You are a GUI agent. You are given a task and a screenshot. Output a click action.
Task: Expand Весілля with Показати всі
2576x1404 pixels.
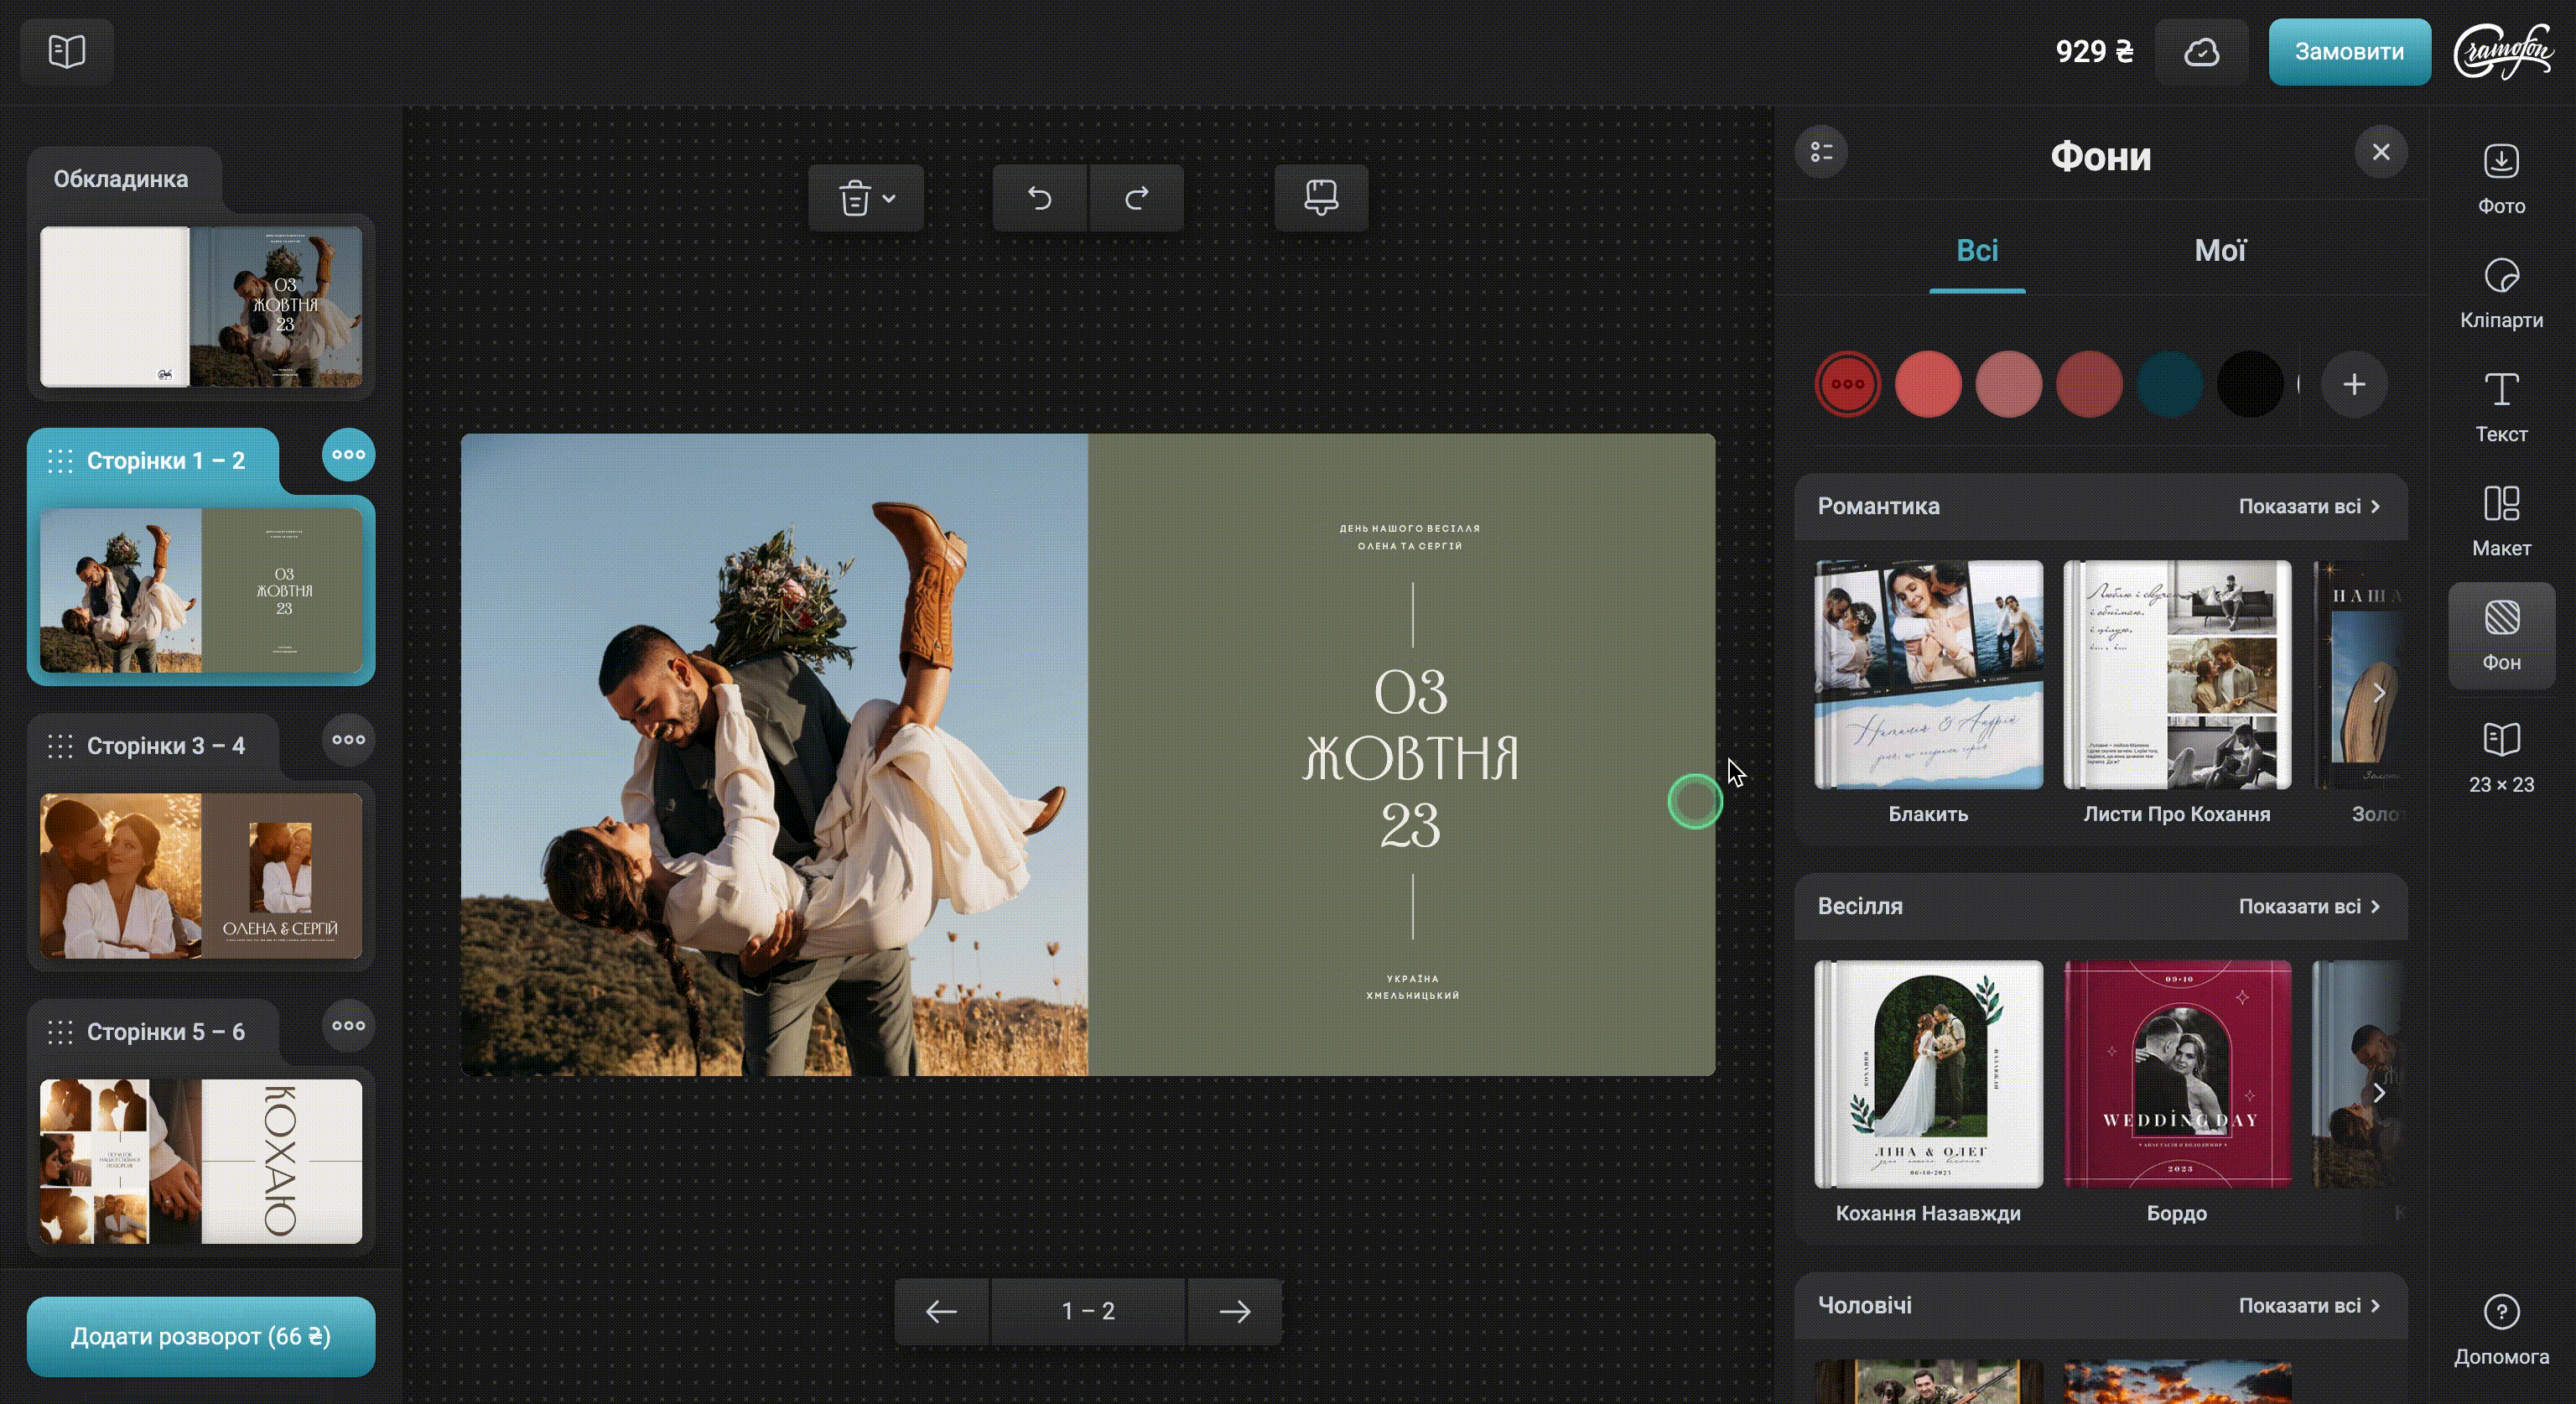click(x=2308, y=906)
